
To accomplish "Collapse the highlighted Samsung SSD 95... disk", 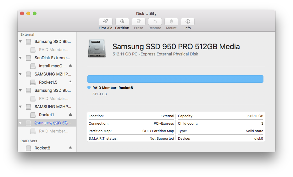I will click(20, 123).
